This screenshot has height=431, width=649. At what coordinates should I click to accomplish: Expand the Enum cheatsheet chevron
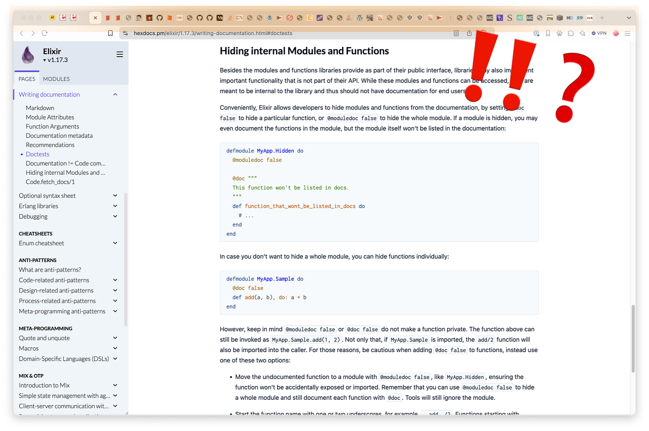[115, 243]
